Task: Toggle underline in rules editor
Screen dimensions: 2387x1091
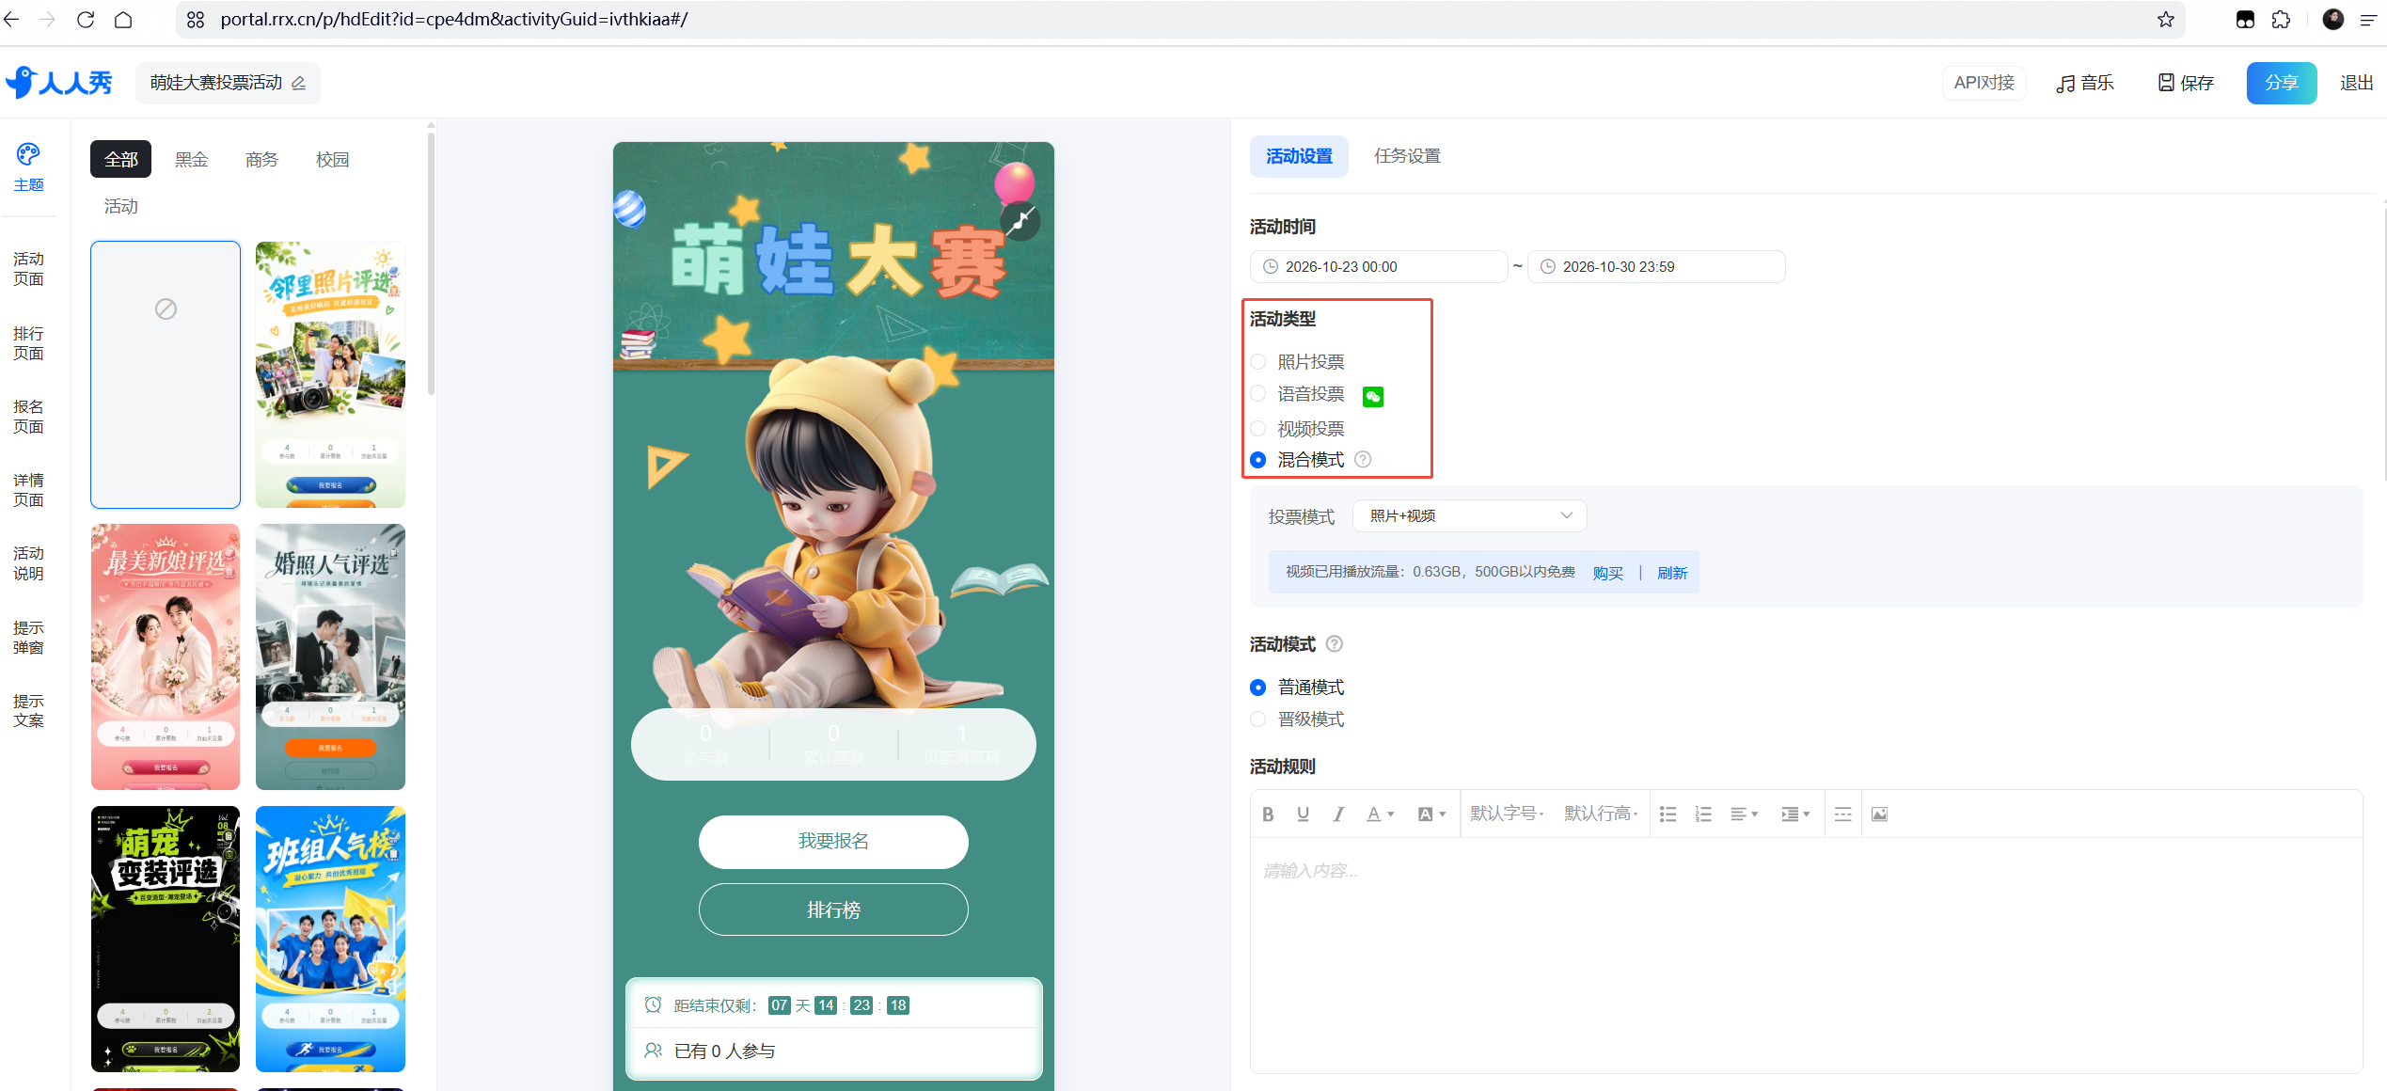Action: (1303, 814)
